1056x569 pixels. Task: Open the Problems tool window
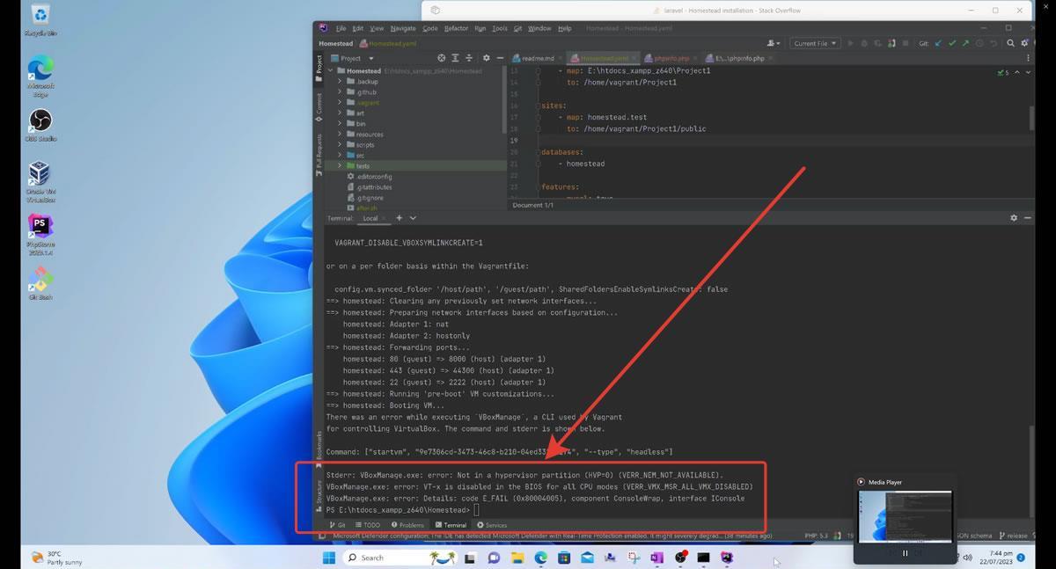click(x=407, y=525)
